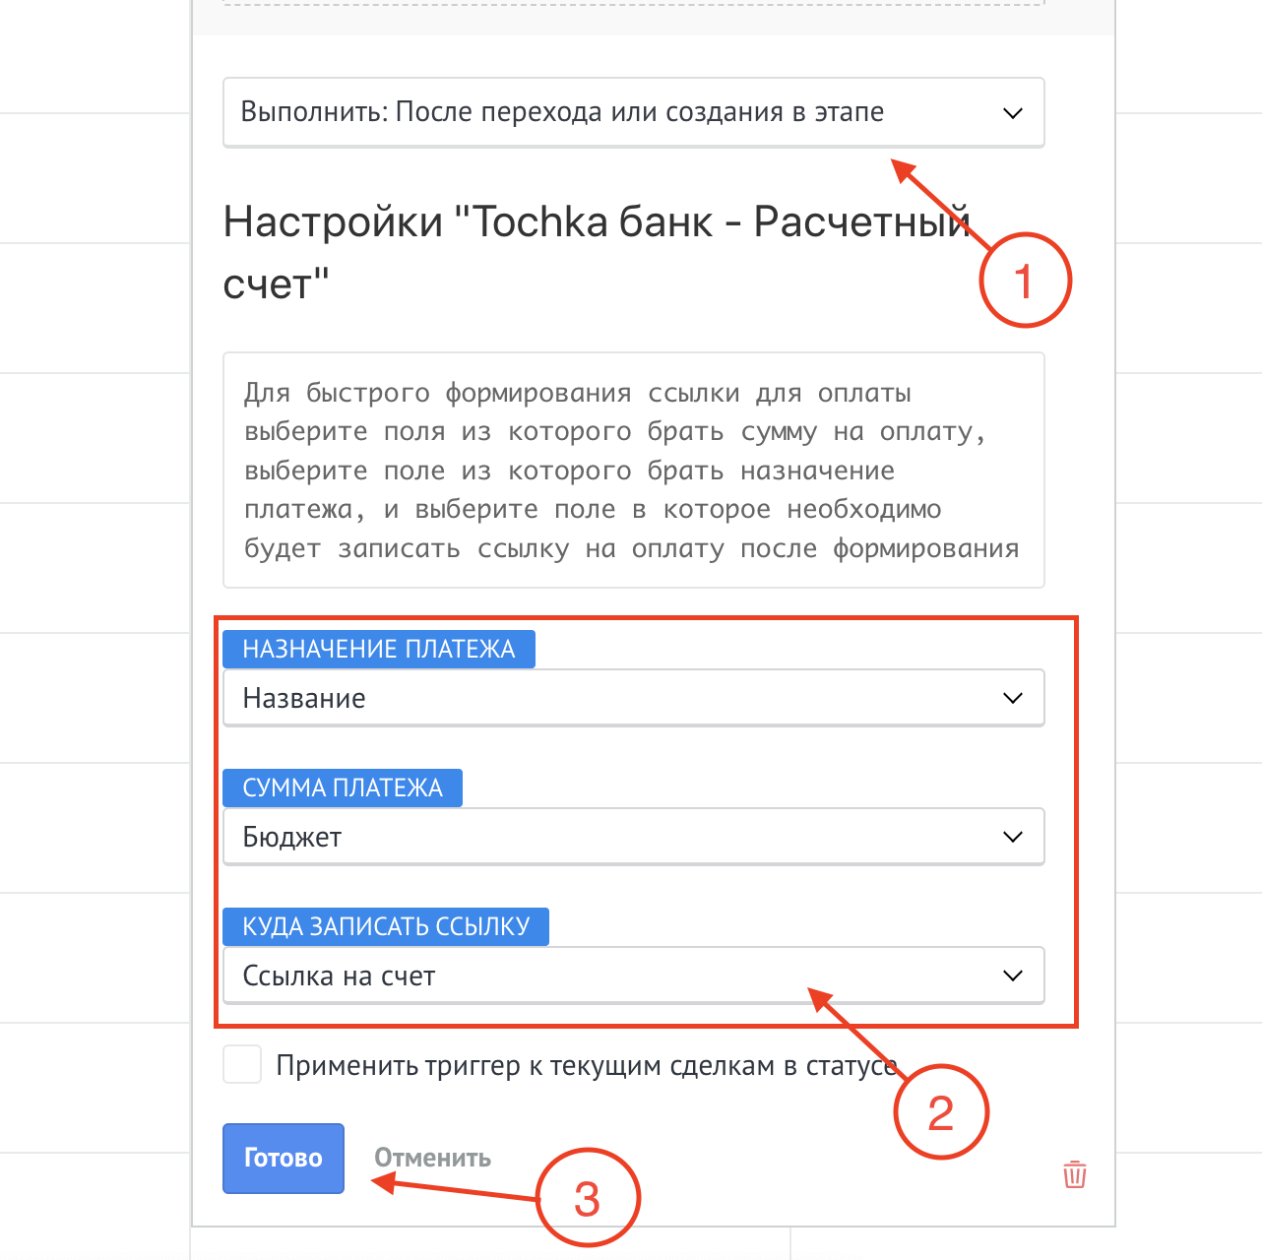Image resolution: width=1262 pixels, height=1260 pixels.
Task: Open the 'Выполнить: После перехода' dropdown
Action: pos(633,112)
